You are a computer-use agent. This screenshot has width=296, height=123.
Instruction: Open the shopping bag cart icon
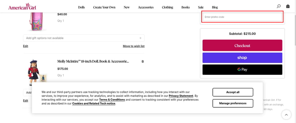pos(288,6)
